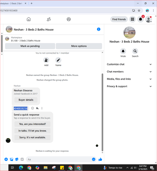Open the Temps to rise weather widget

pos(113,168)
